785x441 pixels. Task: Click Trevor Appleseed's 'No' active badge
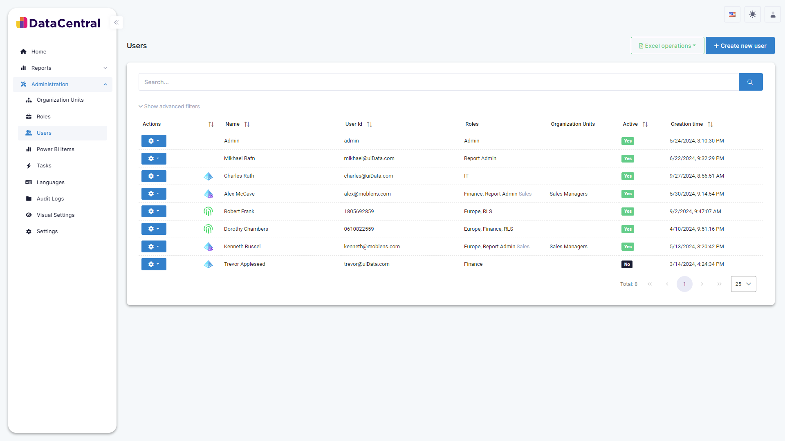(627, 264)
